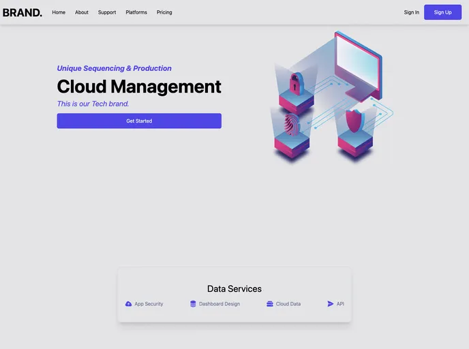Click the database icon beside Dashboard Design
The width and height of the screenshot is (469, 349).
coord(193,304)
